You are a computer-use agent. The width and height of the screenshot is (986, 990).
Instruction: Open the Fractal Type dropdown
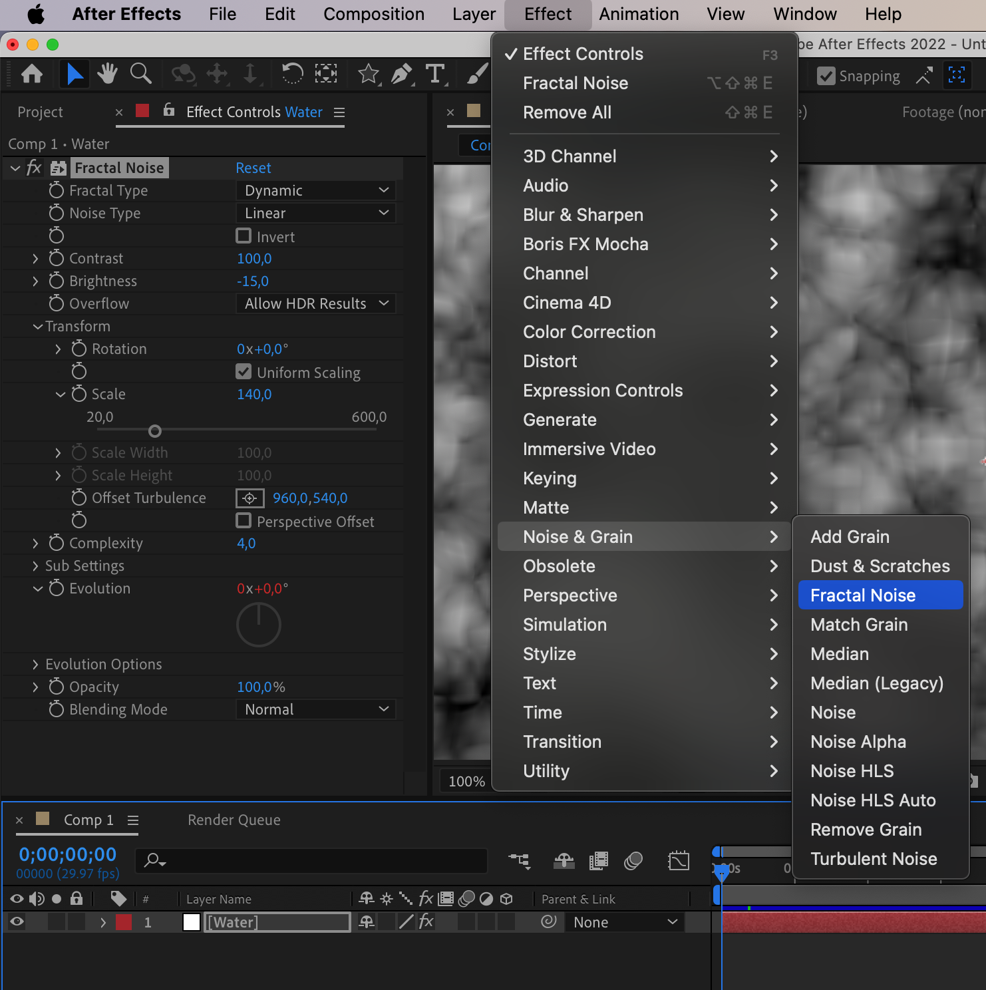pos(316,191)
